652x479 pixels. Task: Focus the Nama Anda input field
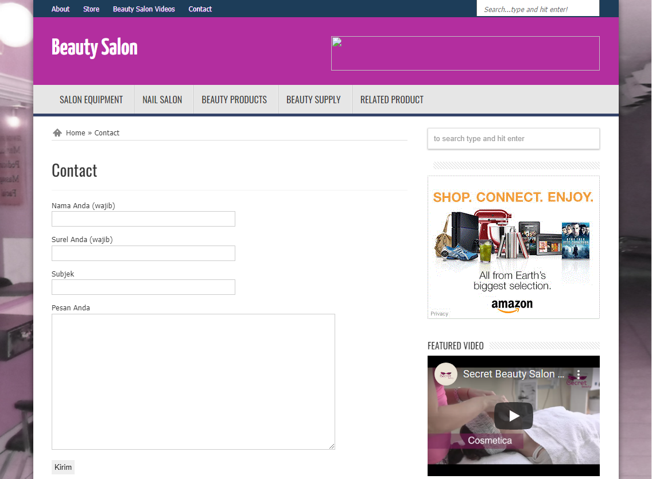pos(143,219)
